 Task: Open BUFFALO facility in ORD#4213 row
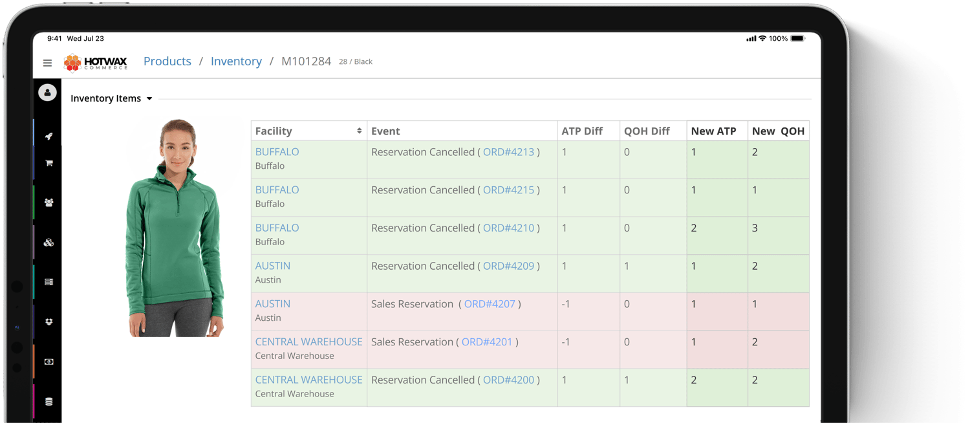click(x=277, y=152)
